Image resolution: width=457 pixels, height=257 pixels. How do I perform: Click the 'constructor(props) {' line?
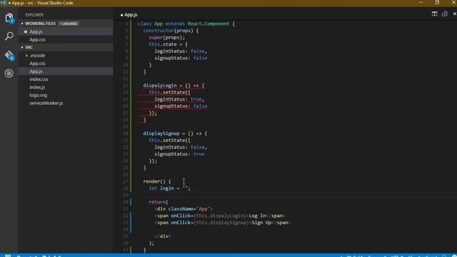pos(171,31)
